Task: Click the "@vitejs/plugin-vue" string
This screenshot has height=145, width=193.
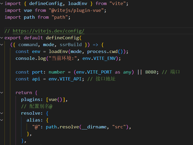Action: [76, 11]
